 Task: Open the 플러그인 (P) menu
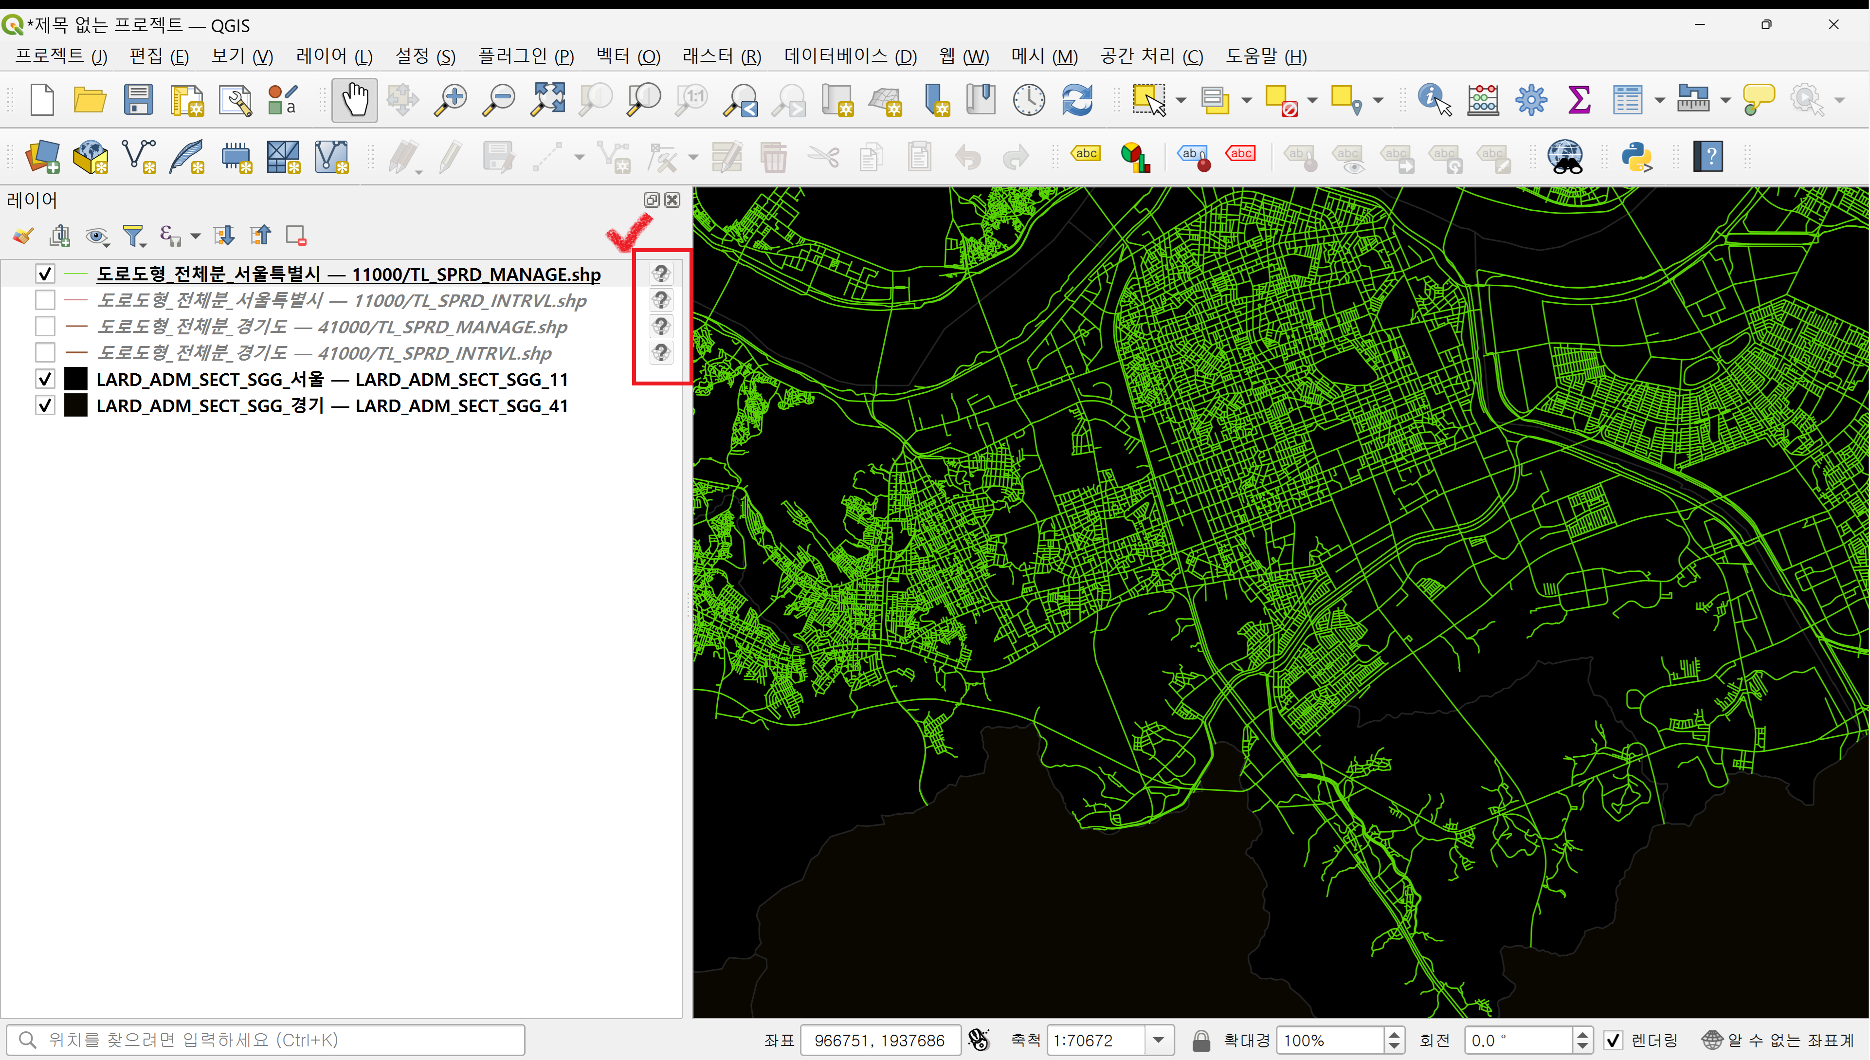coord(526,56)
